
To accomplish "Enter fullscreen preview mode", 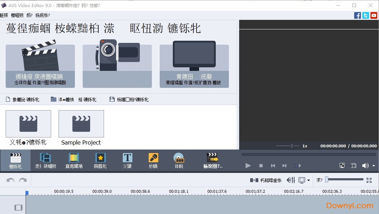I will pyautogui.click(x=342, y=165).
